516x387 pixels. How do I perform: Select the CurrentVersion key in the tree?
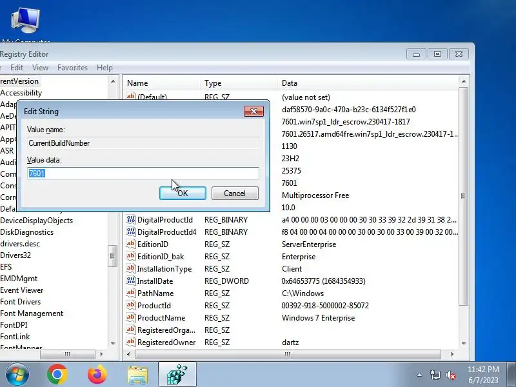[20, 81]
